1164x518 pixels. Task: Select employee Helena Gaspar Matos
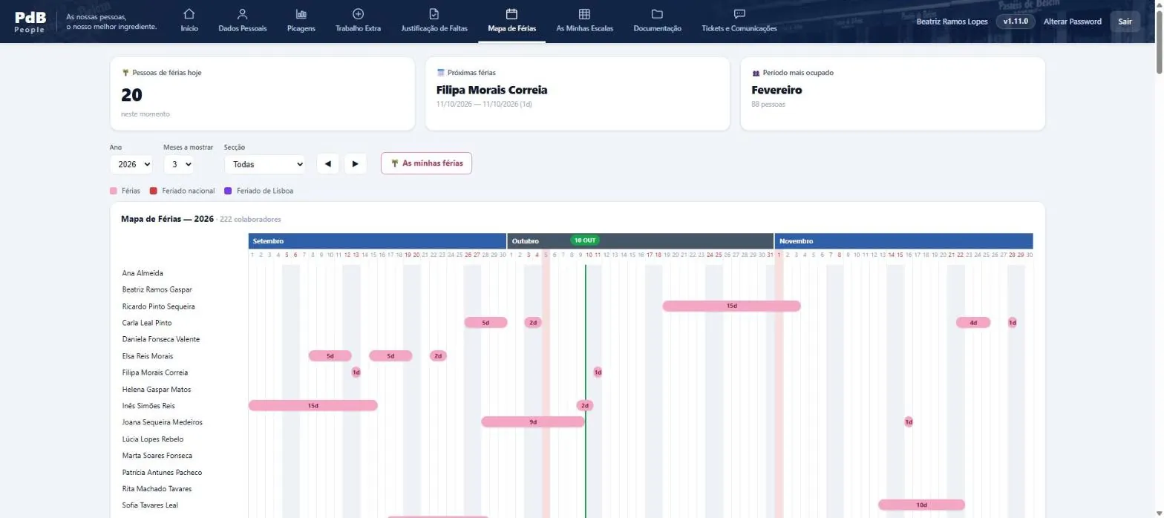pos(157,389)
